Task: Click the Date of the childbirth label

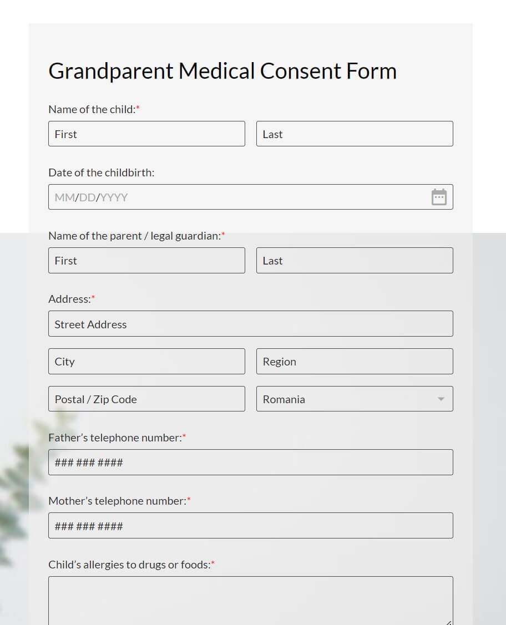Action: [x=102, y=172]
